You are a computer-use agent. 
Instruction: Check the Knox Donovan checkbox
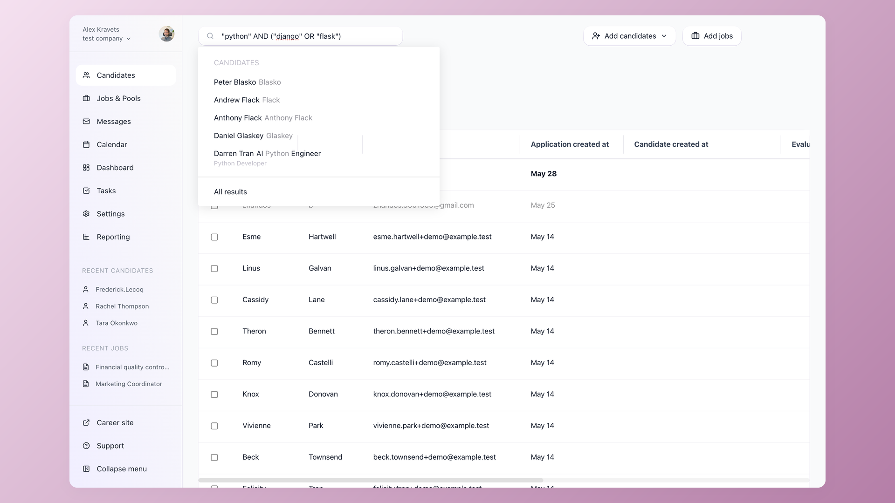tap(214, 394)
